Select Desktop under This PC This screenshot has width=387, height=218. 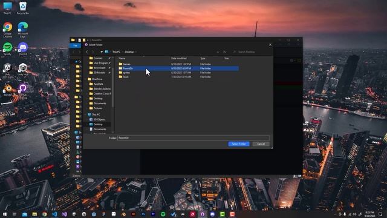click(x=98, y=124)
